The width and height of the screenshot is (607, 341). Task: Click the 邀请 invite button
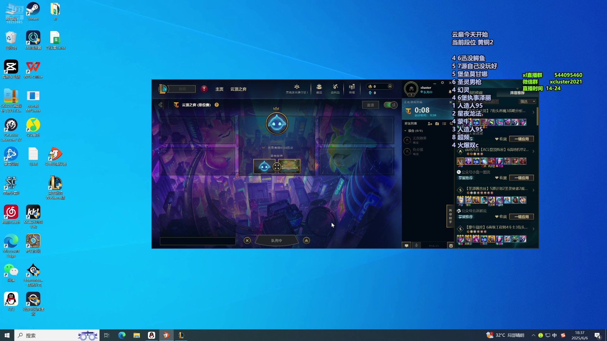[x=370, y=105]
